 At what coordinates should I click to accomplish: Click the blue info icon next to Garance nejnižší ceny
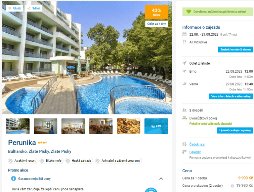click(x=14, y=178)
